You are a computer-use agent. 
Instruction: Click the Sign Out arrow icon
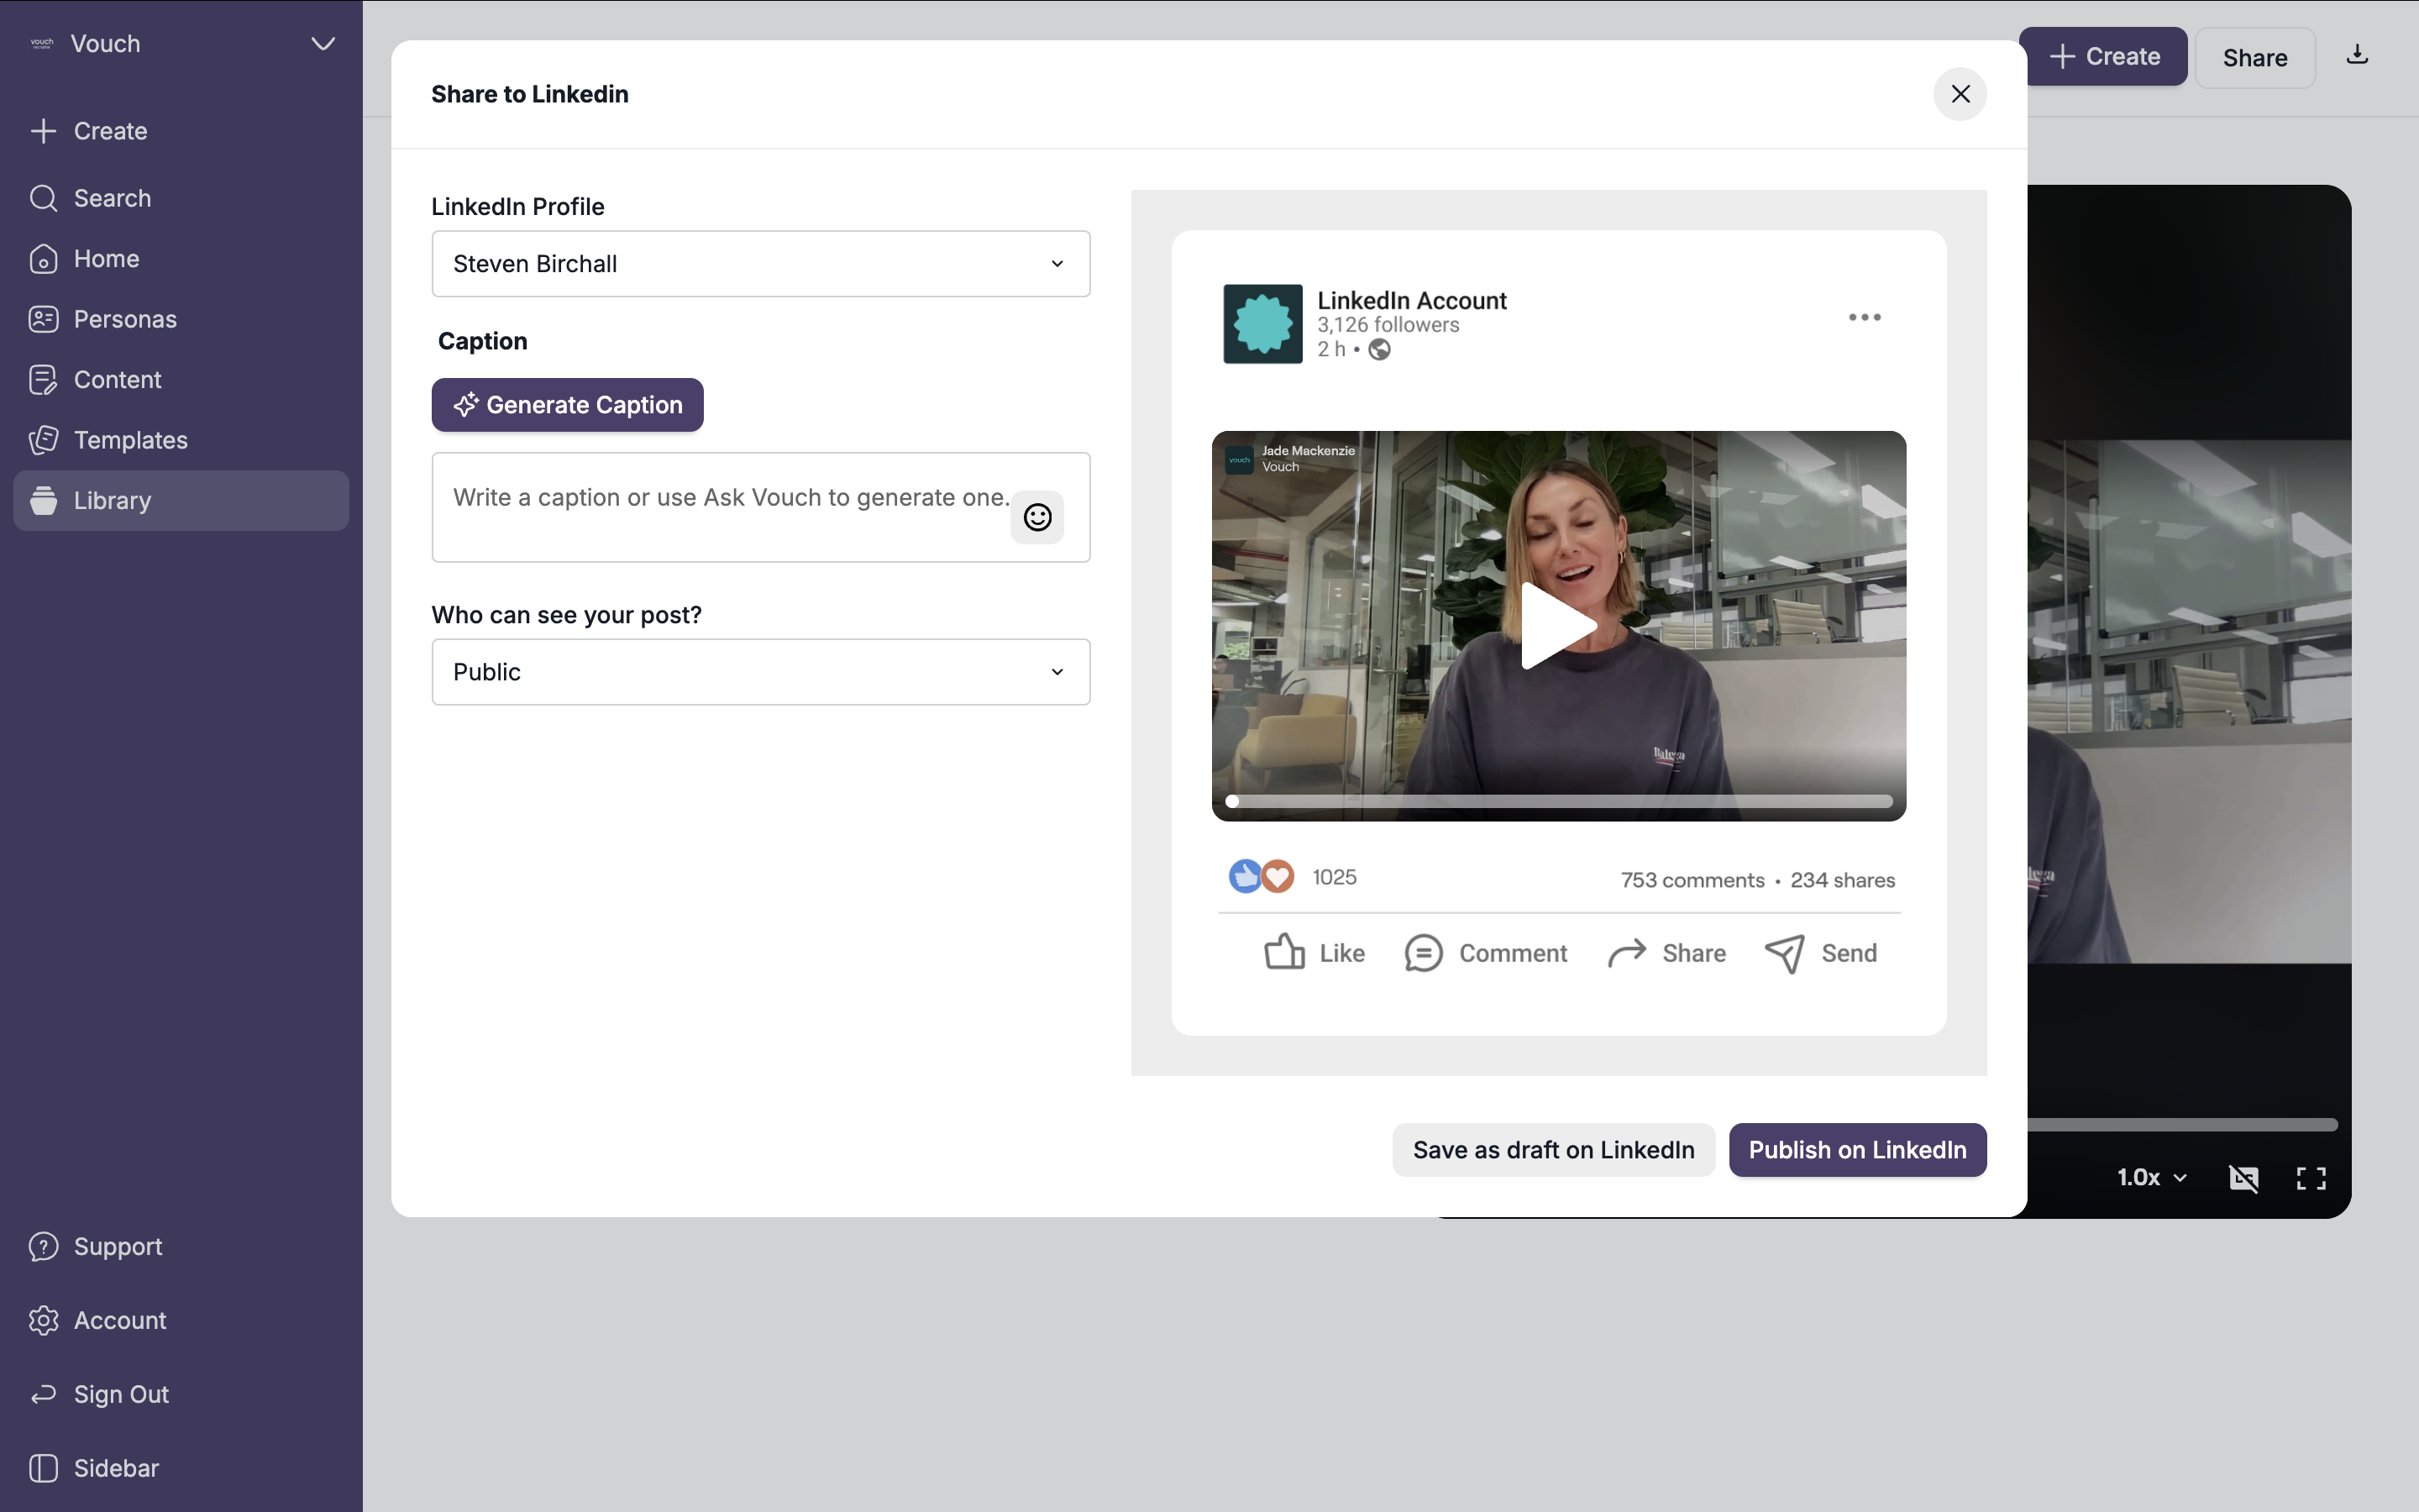(x=43, y=1394)
